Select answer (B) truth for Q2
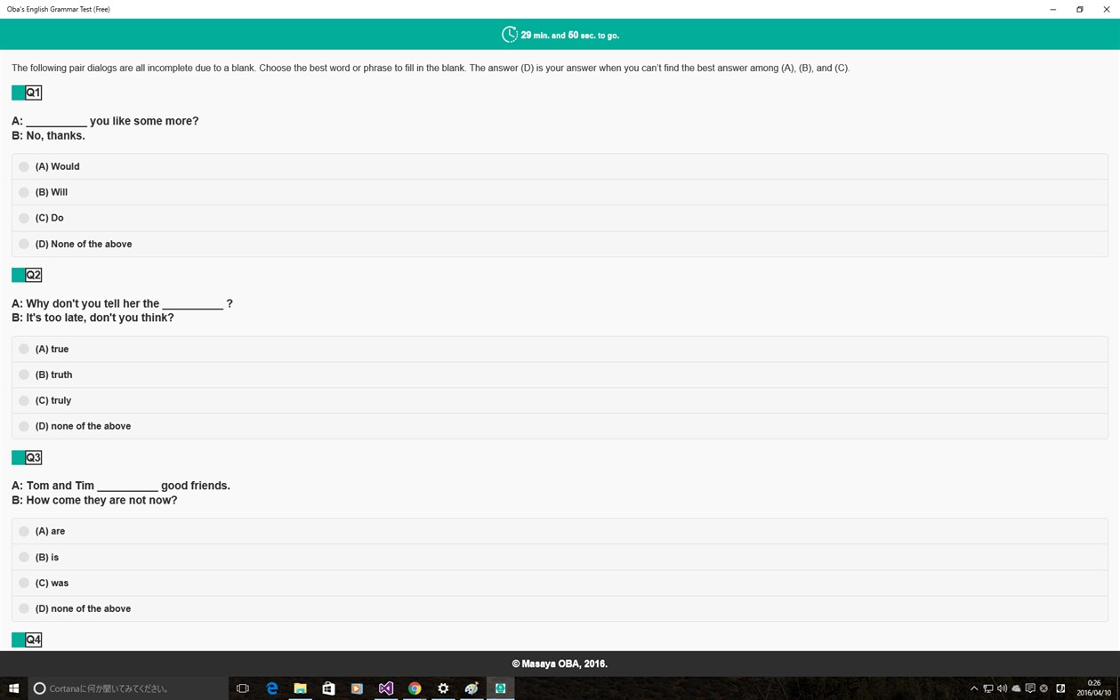 (24, 374)
